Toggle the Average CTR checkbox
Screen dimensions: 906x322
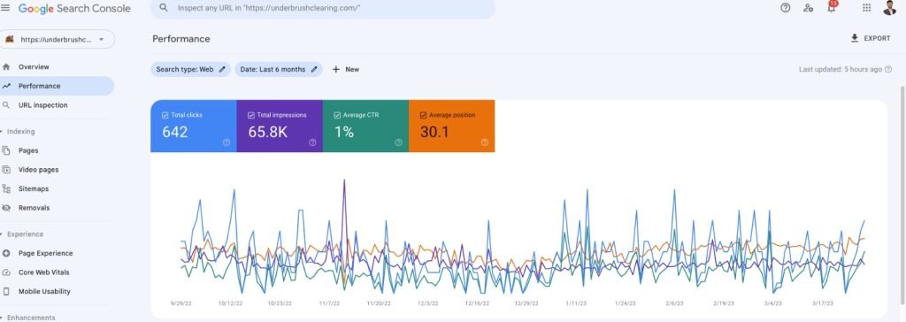pyautogui.click(x=337, y=115)
